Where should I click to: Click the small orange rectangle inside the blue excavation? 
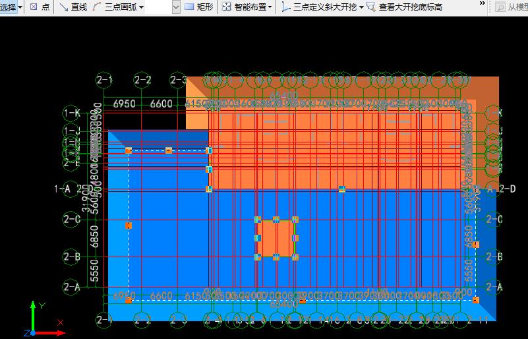point(276,238)
